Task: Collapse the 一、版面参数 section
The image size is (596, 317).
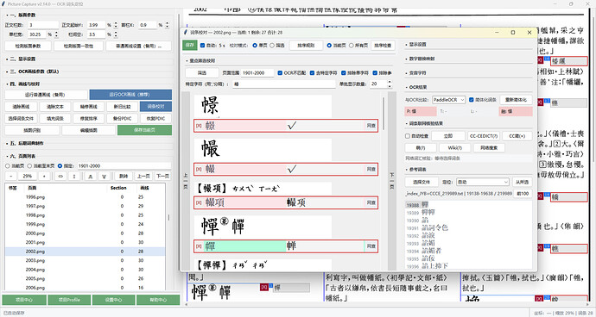Action: [22, 15]
